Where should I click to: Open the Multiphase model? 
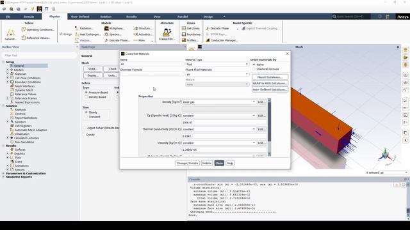point(115,28)
